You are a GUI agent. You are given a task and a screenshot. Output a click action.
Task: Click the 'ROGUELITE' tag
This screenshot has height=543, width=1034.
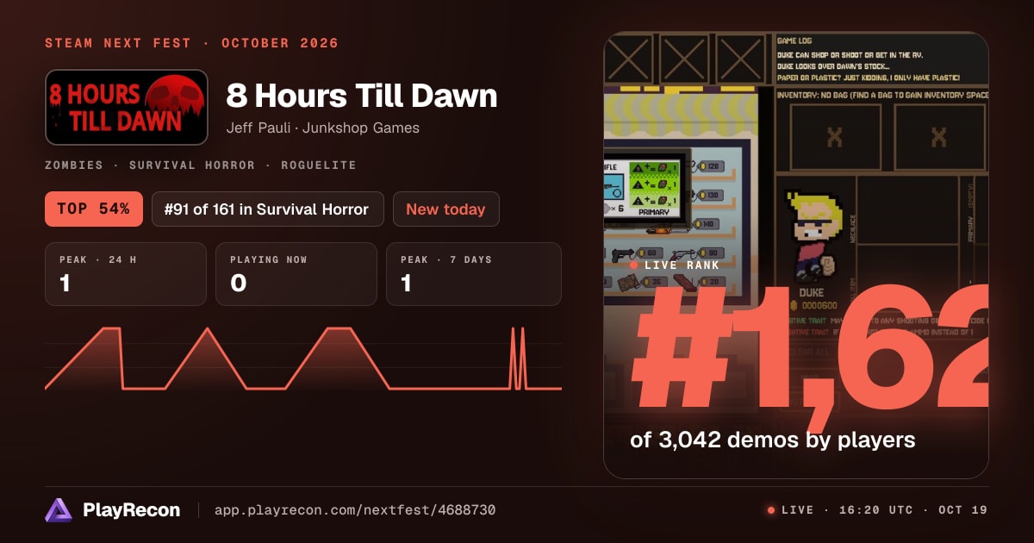click(318, 165)
